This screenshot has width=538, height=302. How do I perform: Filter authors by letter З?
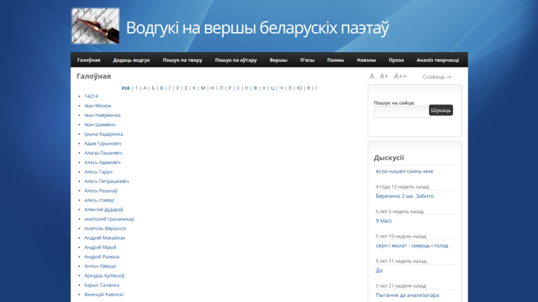186,88
